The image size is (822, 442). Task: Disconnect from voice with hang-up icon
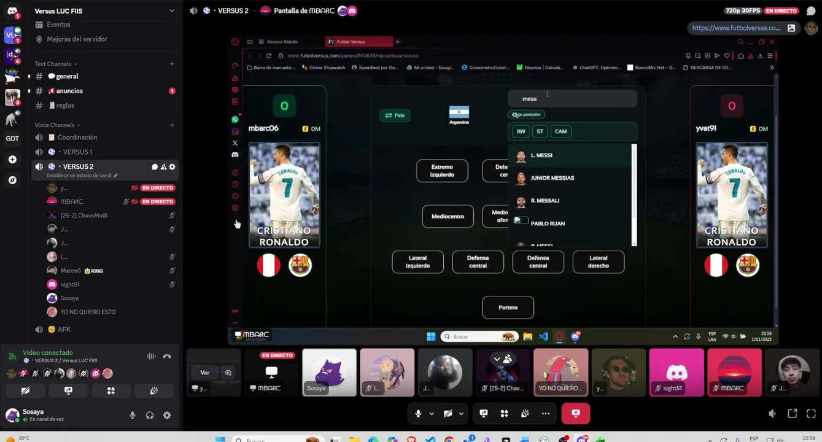pos(167,357)
